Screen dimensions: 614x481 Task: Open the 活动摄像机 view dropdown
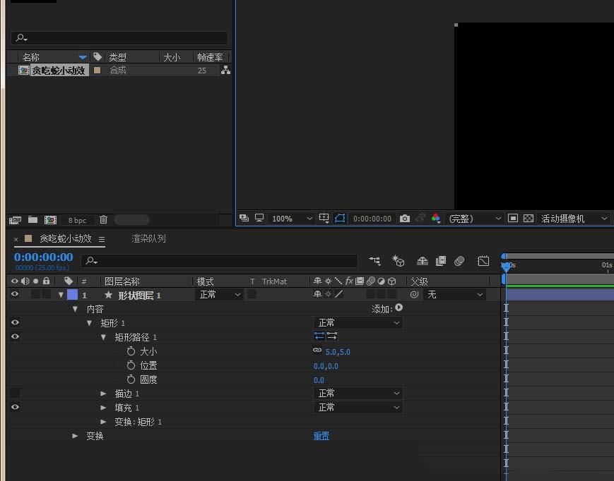(x=574, y=219)
